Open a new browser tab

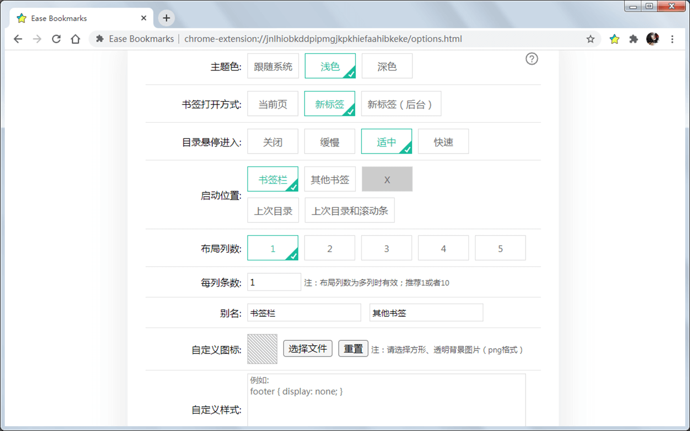tap(165, 18)
